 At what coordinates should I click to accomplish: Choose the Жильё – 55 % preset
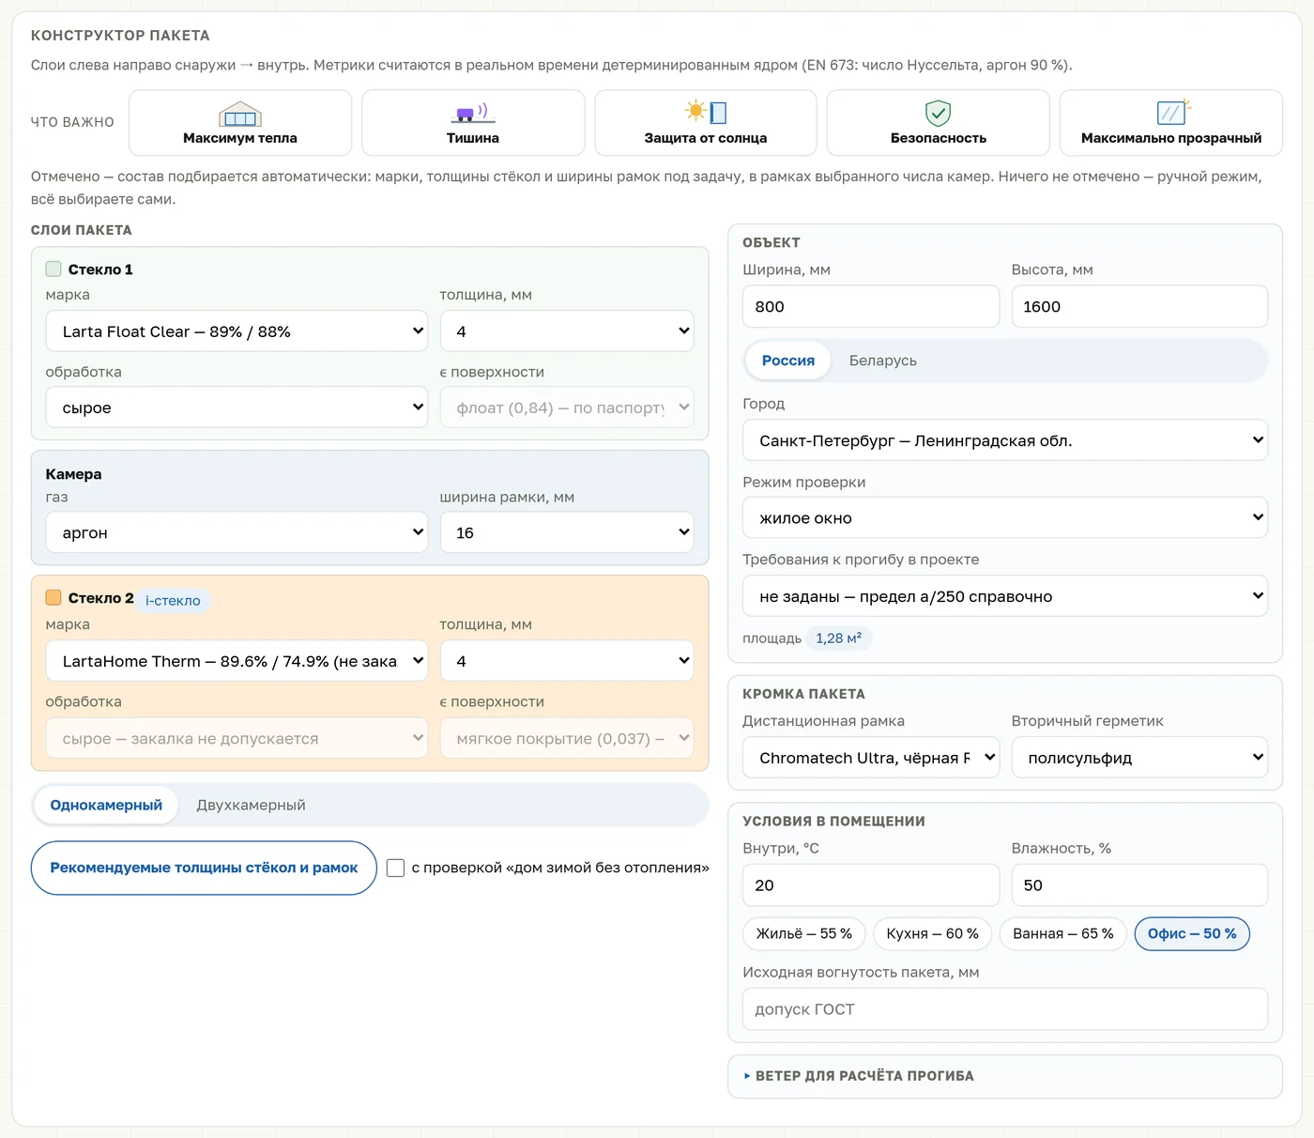click(x=804, y=933)
